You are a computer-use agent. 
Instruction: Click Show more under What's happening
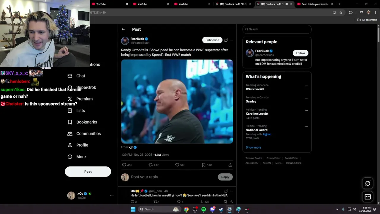click(x=254, y=147)
